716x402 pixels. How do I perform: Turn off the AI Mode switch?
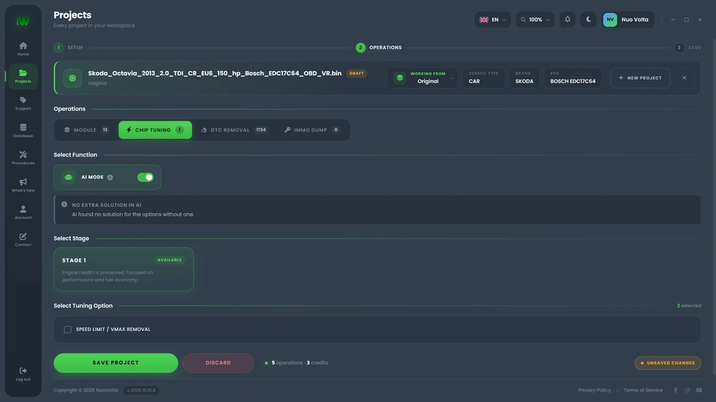click(145, 177)
